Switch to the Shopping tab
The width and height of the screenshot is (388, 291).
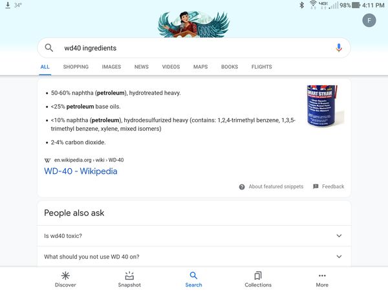76,67
